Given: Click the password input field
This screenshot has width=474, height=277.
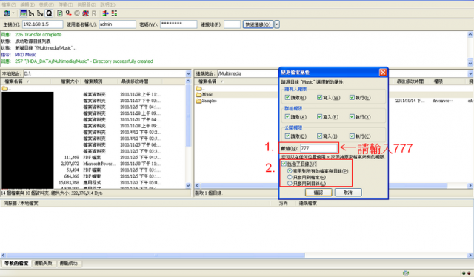Looking at the screenshot, I should click(x=178, y=24).
